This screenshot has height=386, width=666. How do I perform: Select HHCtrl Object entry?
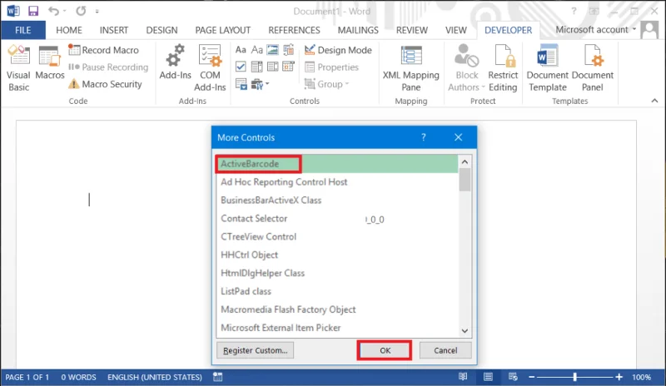click(x=337, y=255)
